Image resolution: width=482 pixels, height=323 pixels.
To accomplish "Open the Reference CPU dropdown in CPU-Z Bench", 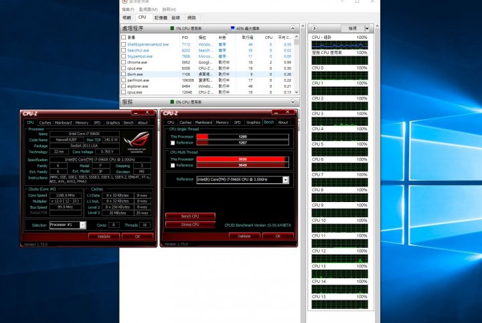I will pos(285,180).
